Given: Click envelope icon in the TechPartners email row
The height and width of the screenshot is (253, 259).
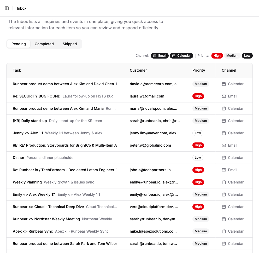Looking at the screenshot, I should click(x=224, y=170).
